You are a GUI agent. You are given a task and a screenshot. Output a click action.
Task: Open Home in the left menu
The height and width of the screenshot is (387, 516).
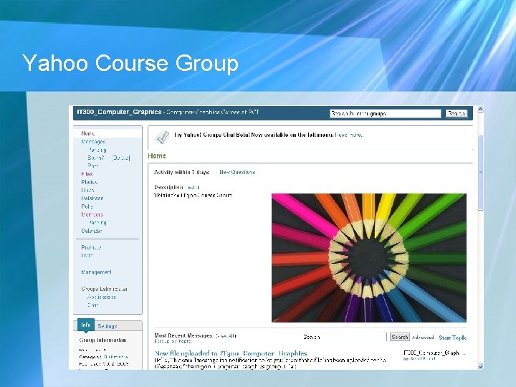pyautogui.click(x=88, y=133)
